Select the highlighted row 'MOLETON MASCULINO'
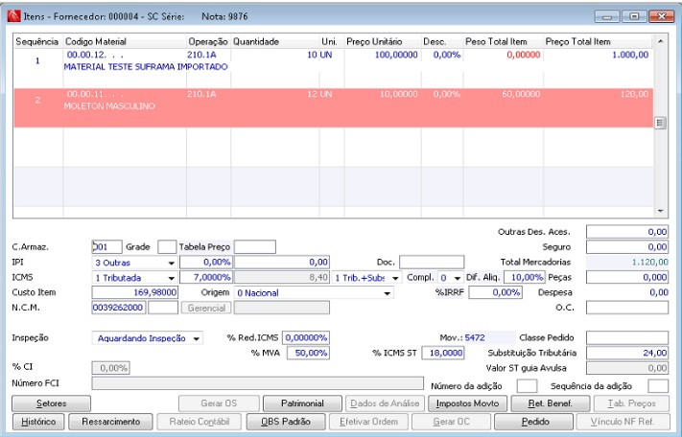Image resolution: width=682 pixels, height=437 pixels. tap(333, 107)
